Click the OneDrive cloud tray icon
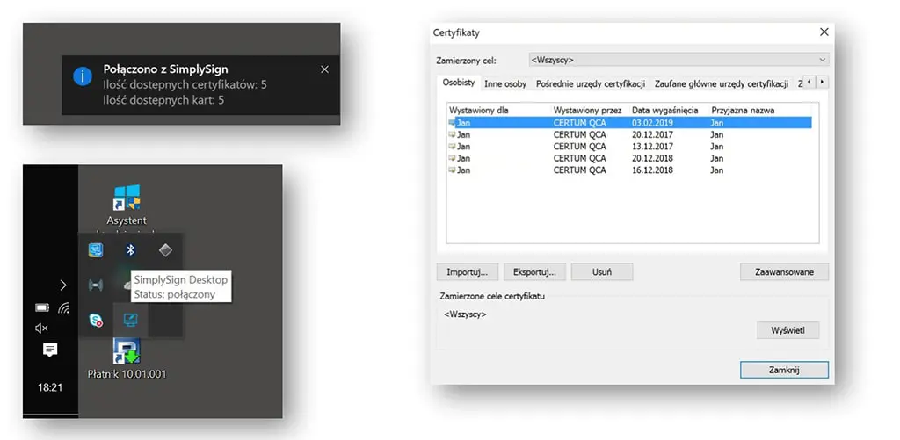Image resolution: width=900 pixels, height=440 pixels. [x=127, y=285]
